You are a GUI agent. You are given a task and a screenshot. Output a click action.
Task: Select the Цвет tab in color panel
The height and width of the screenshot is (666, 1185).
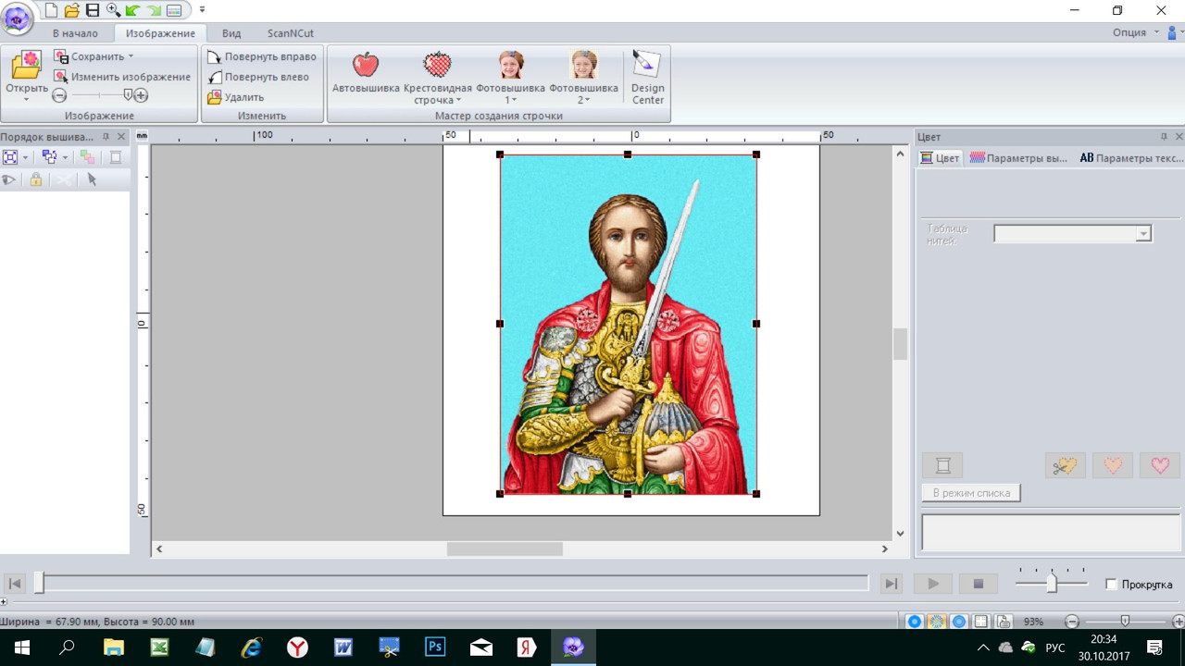[940, 158]
